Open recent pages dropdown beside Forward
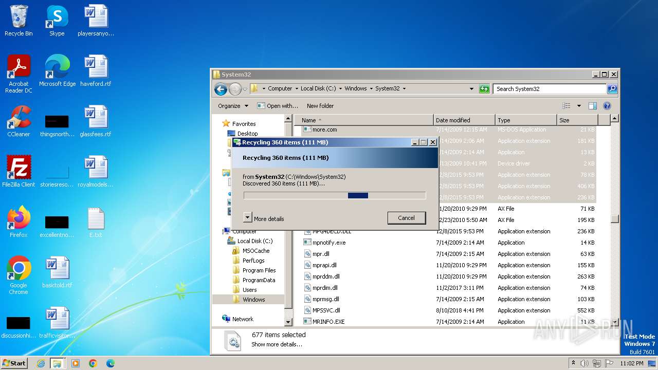The image size is (658, 370). coord(245,89)
